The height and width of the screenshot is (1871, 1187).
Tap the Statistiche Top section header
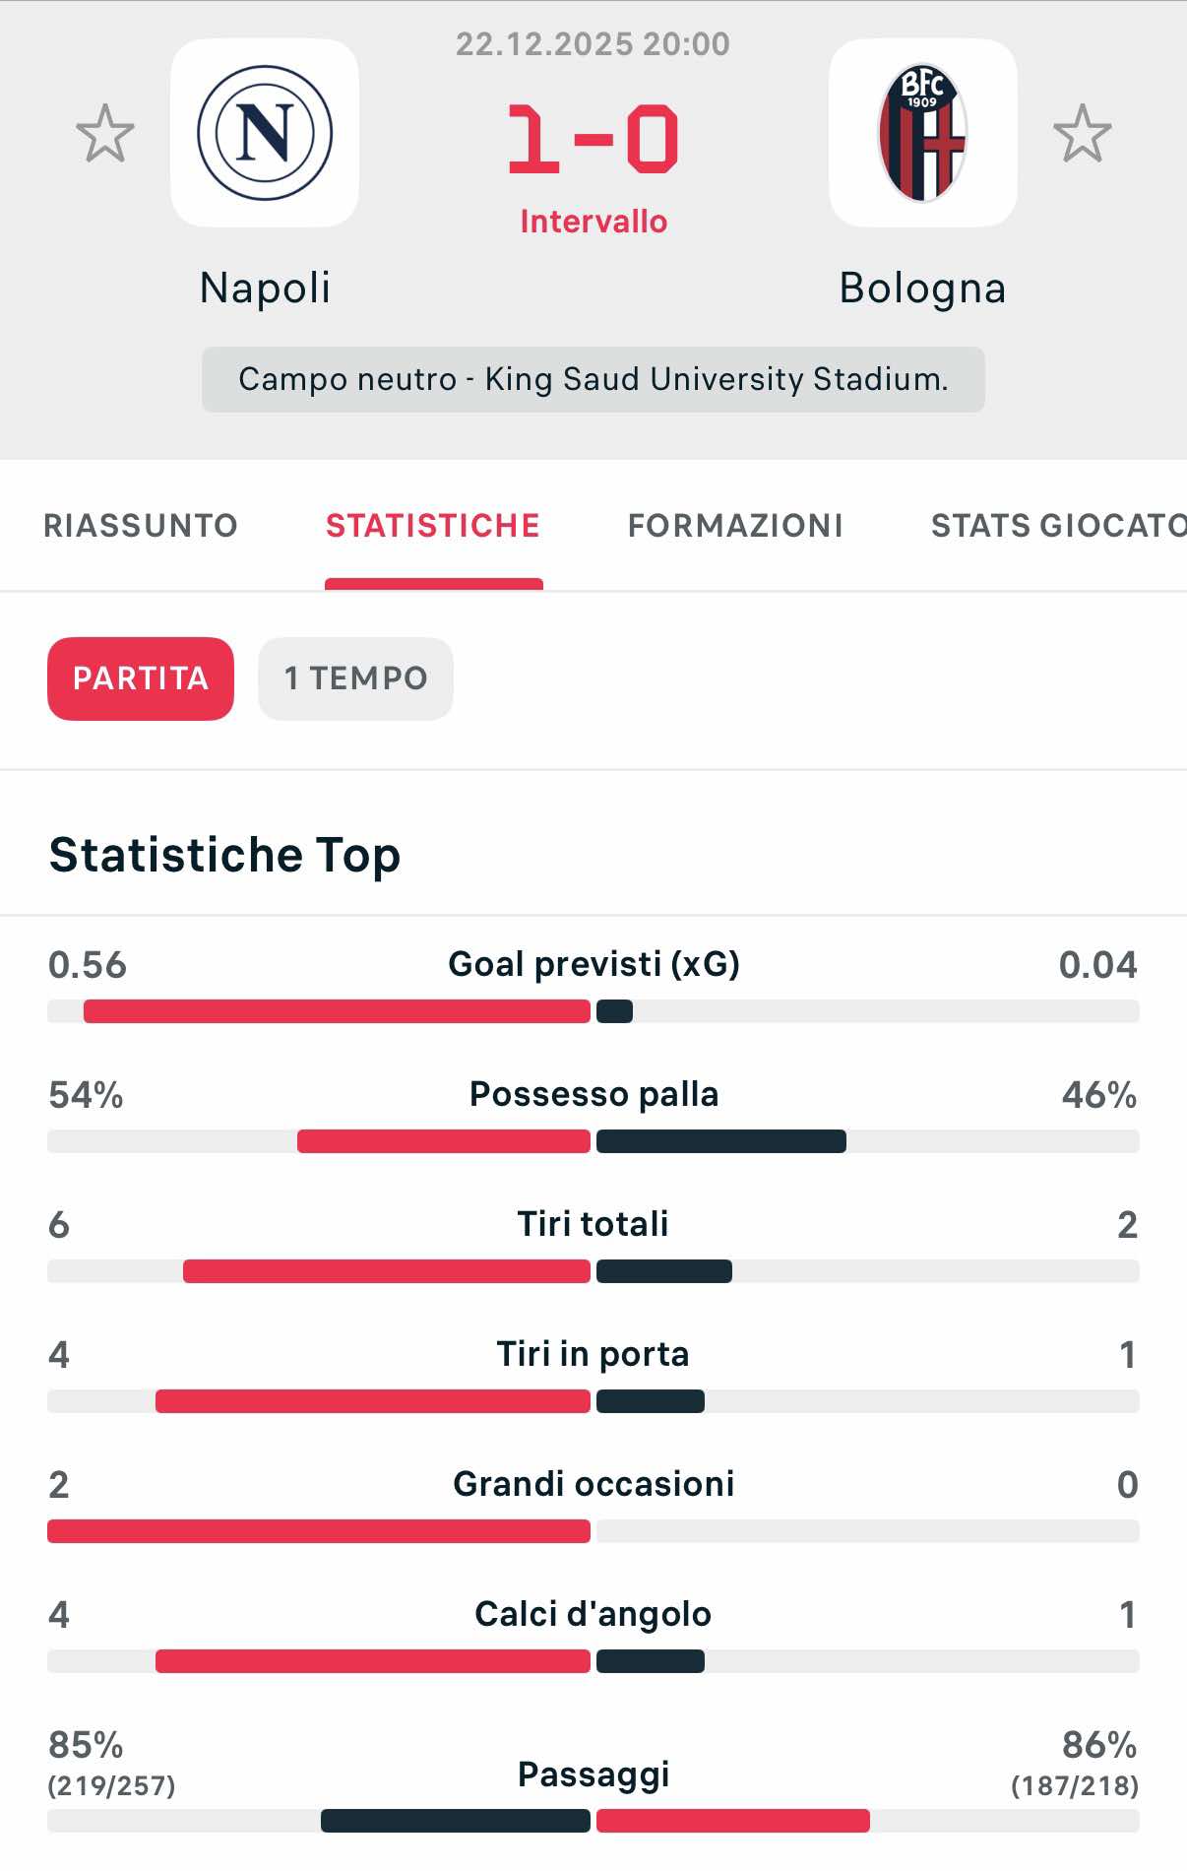point(225,855)
